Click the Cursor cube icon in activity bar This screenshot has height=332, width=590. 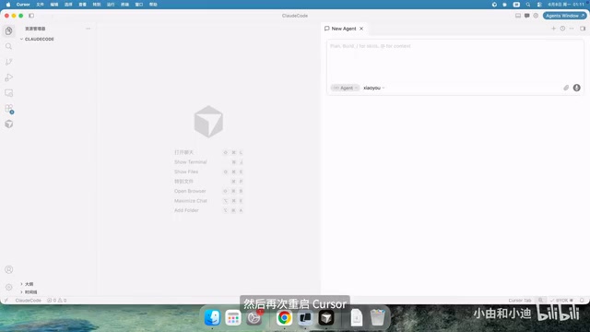(x=8, y=124)
